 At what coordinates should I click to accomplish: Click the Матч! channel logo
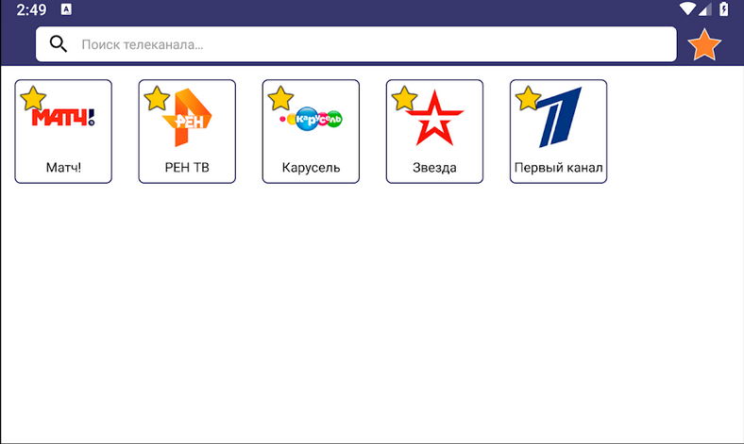[64, 119]
